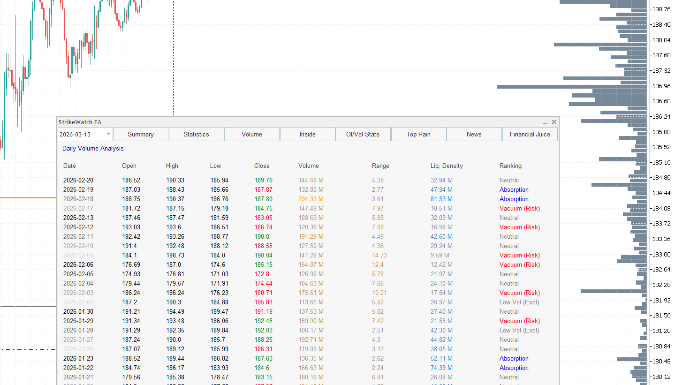Image resolution: width=675 pixels, height=385 pixels.
Task: Open Vacuum (Risk) warning for 2026-02-17
Action: pyautogui.click(x=519, y=208)
